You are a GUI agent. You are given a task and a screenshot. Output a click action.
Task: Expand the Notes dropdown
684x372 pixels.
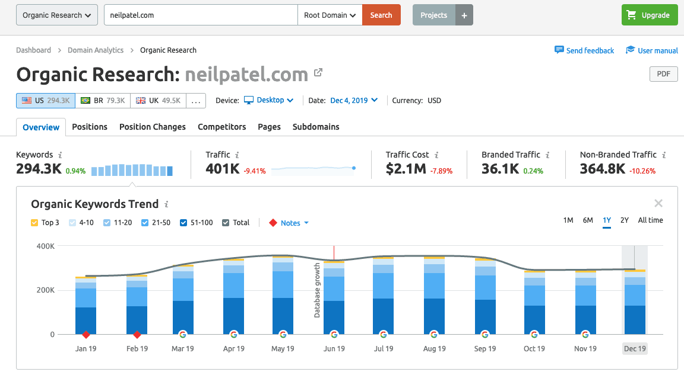[x=294, y=223]
